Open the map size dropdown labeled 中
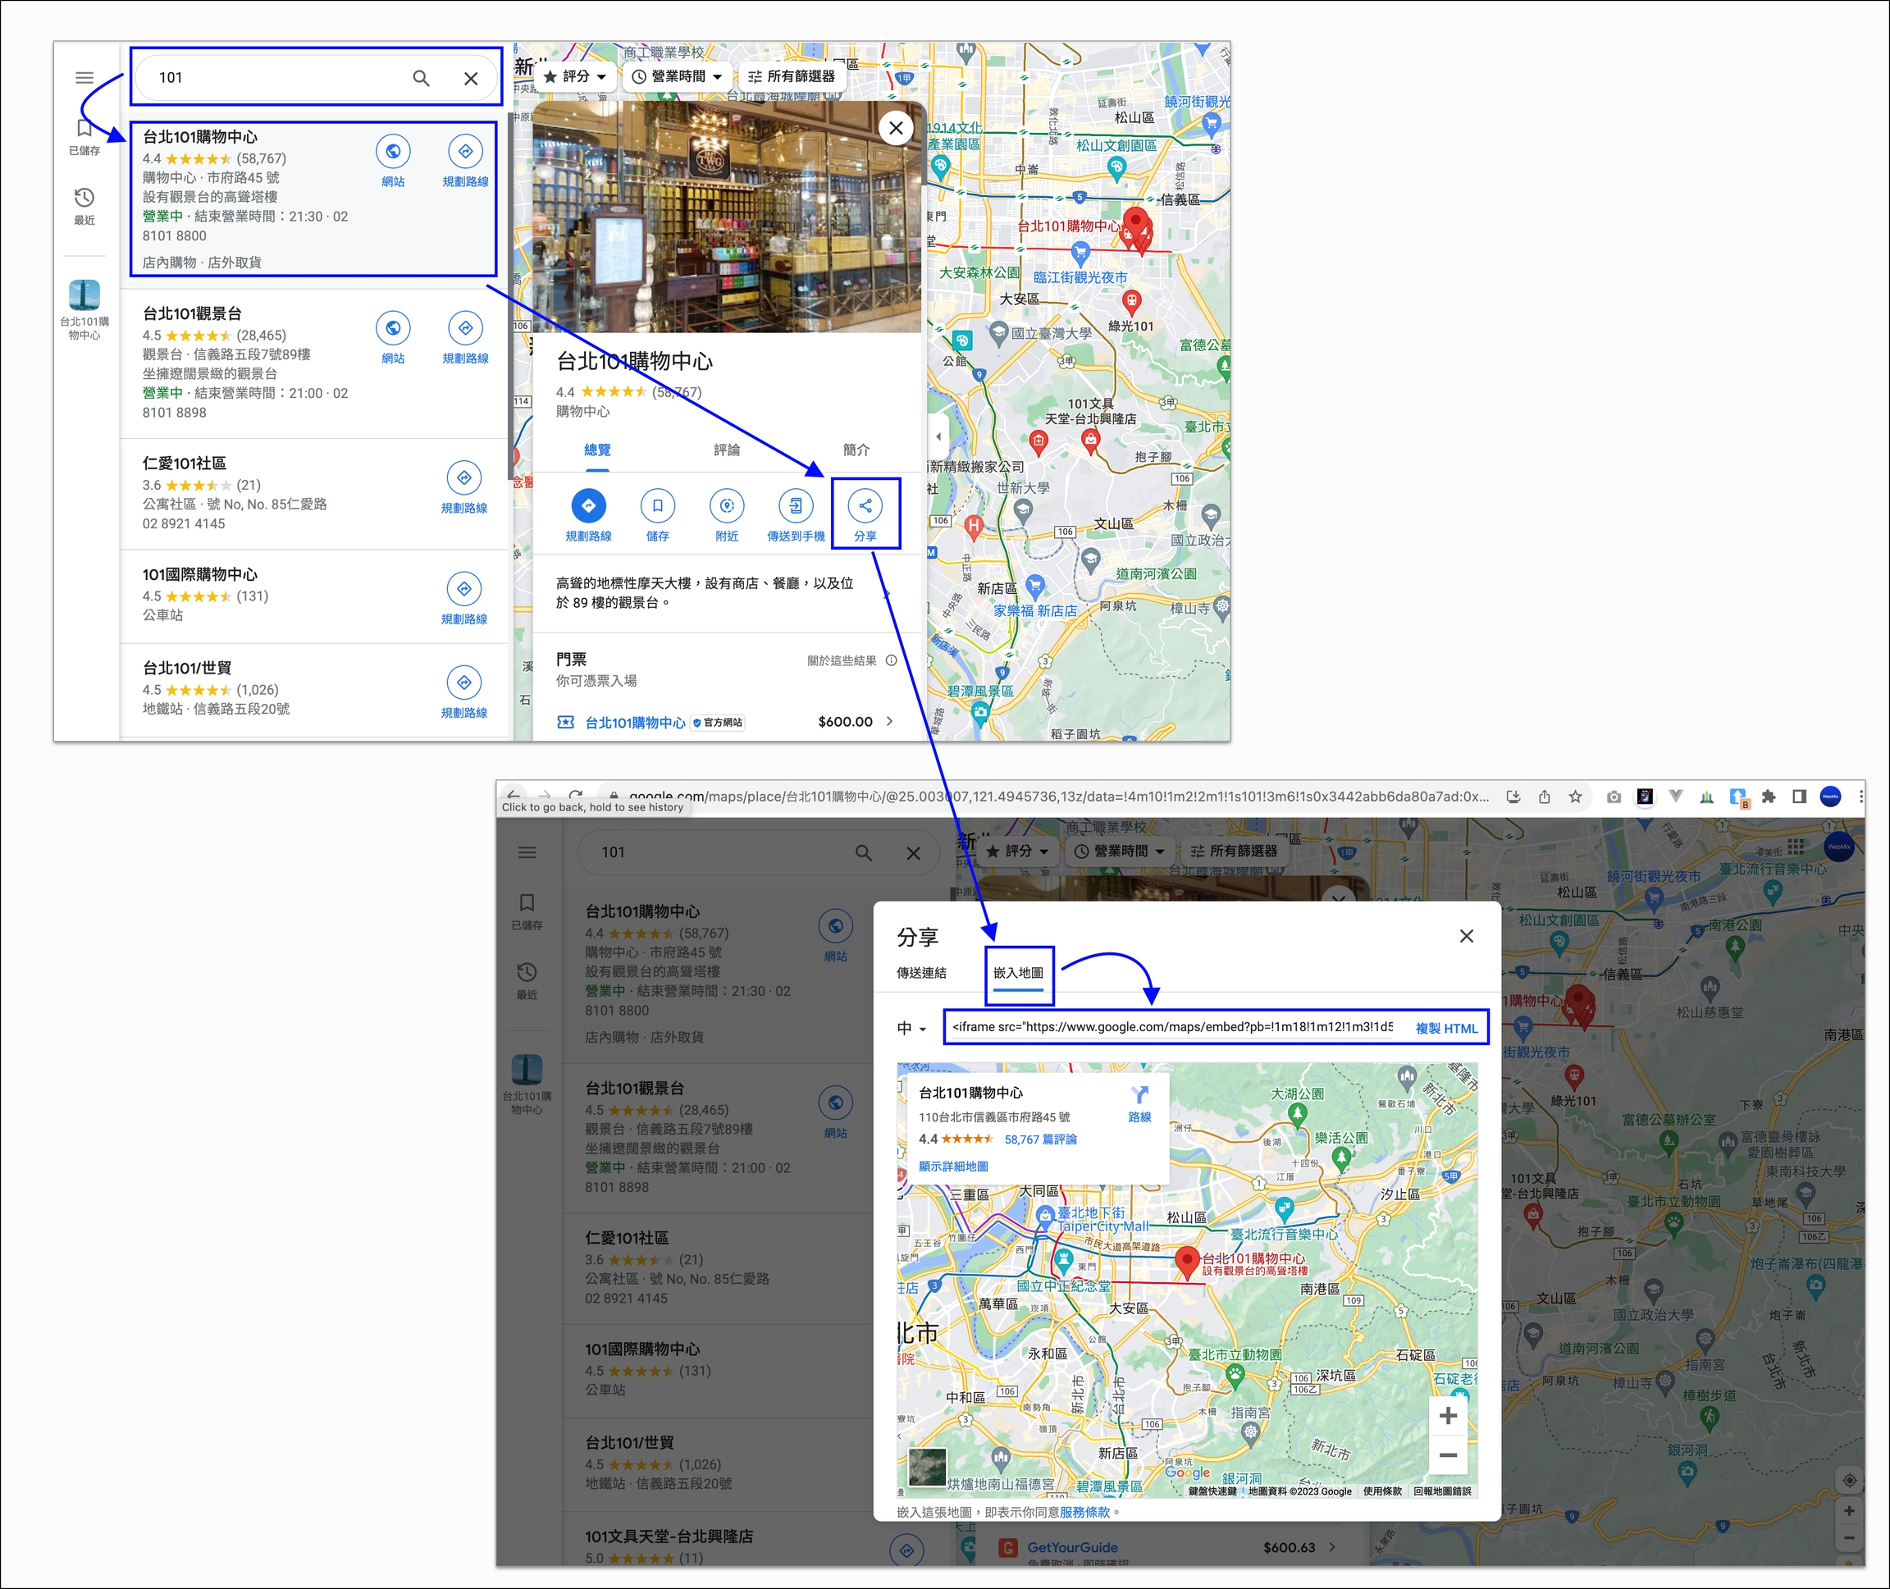The height and width of the screenshot is (1589, 1890). [911, 1028]
